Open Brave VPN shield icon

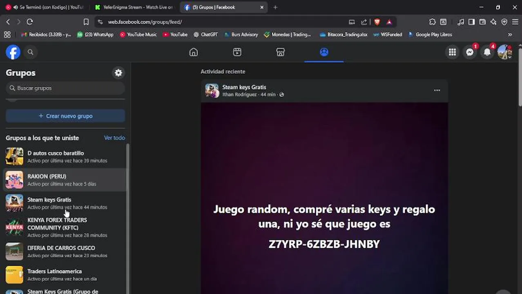point(504,22)
